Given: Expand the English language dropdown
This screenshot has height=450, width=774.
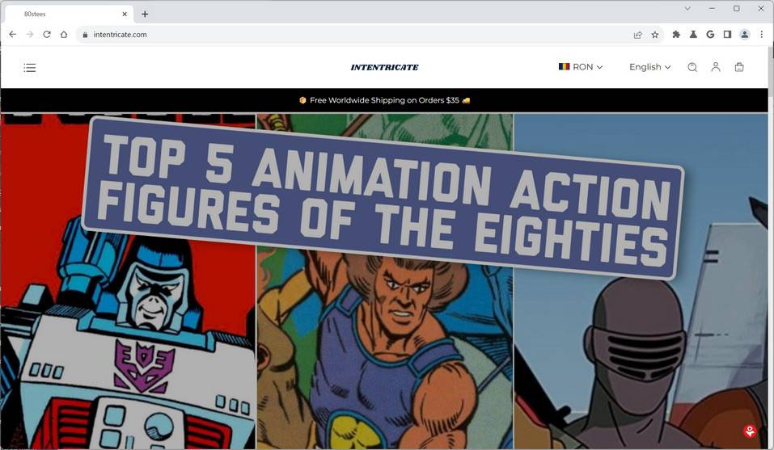Looking at the screenshot, I should tap(649, 67).
